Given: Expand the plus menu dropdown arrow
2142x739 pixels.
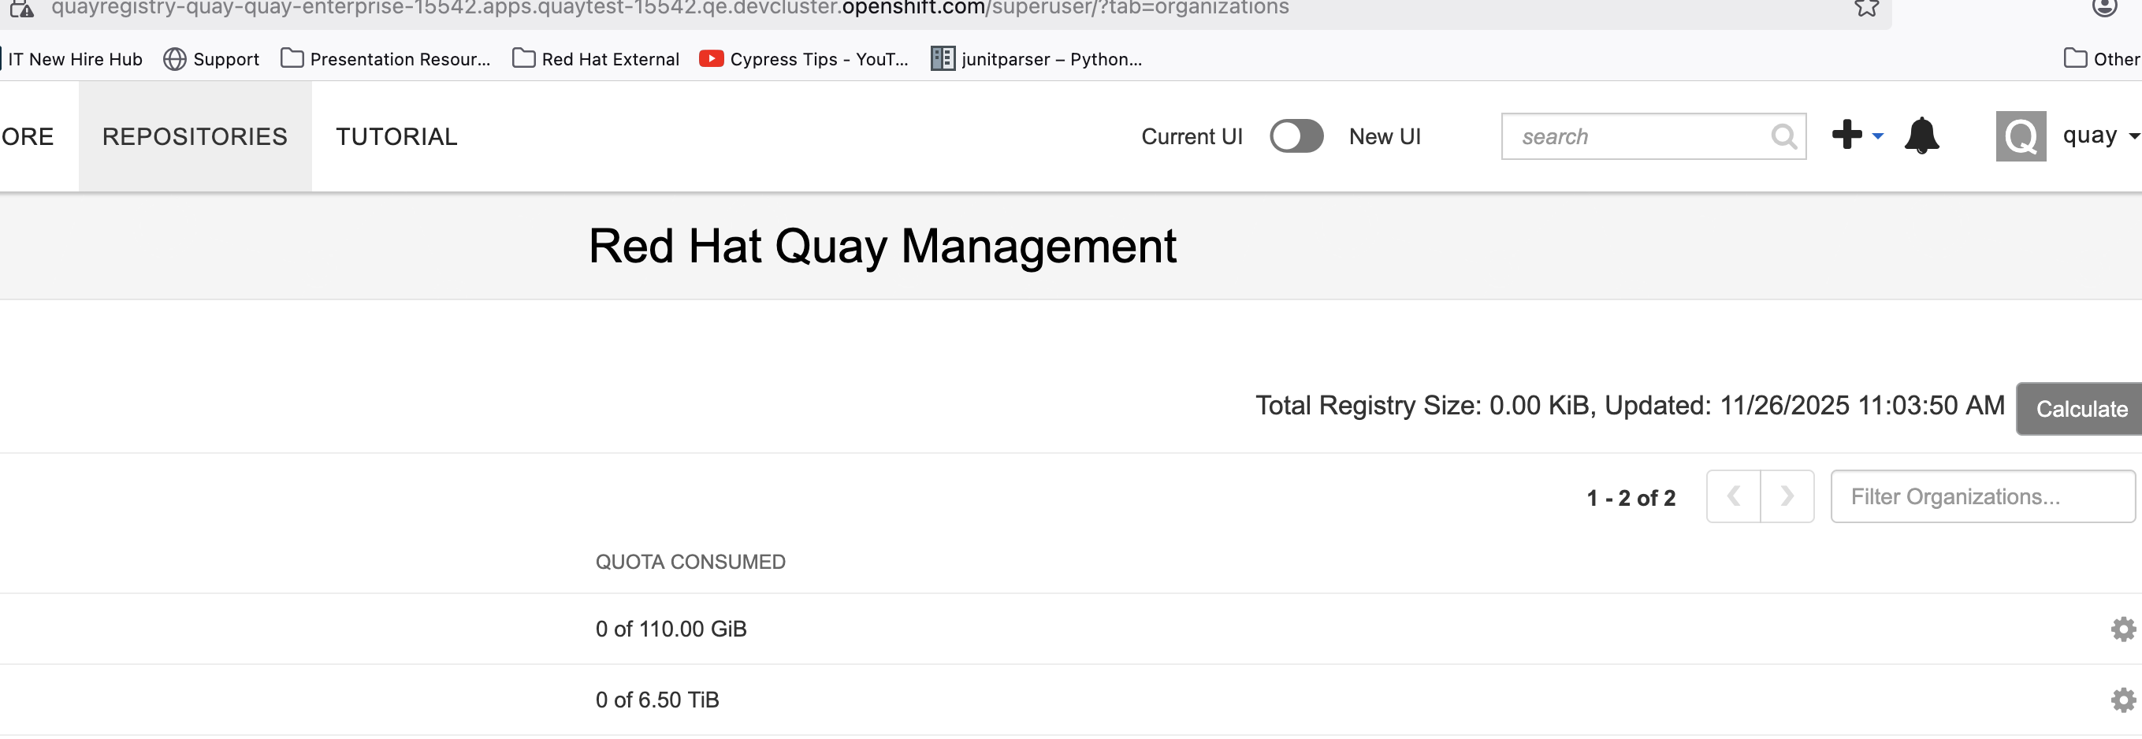Looking at the screenshot, I should (1877, 136).
